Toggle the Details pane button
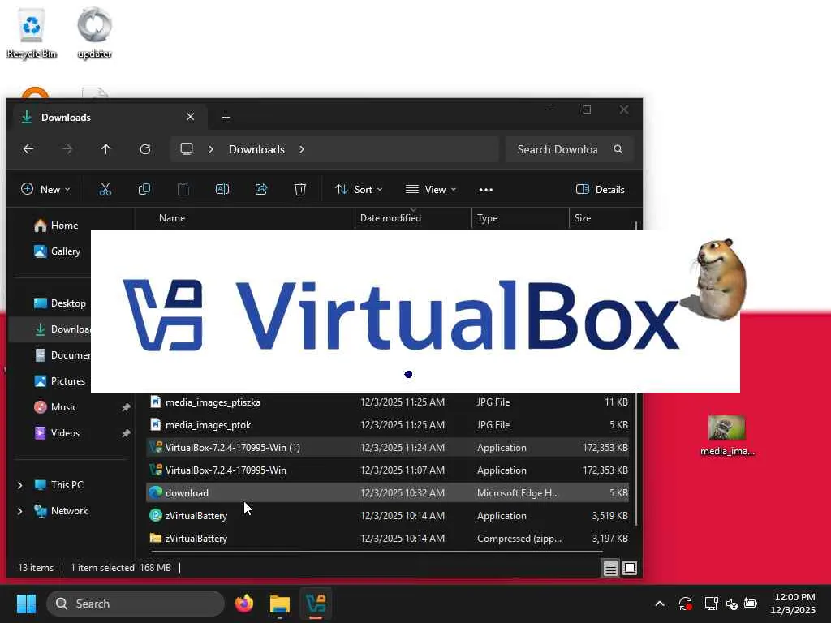Viewport: 831px width, 623px height. pyautogui.click(x=600, y=189)
